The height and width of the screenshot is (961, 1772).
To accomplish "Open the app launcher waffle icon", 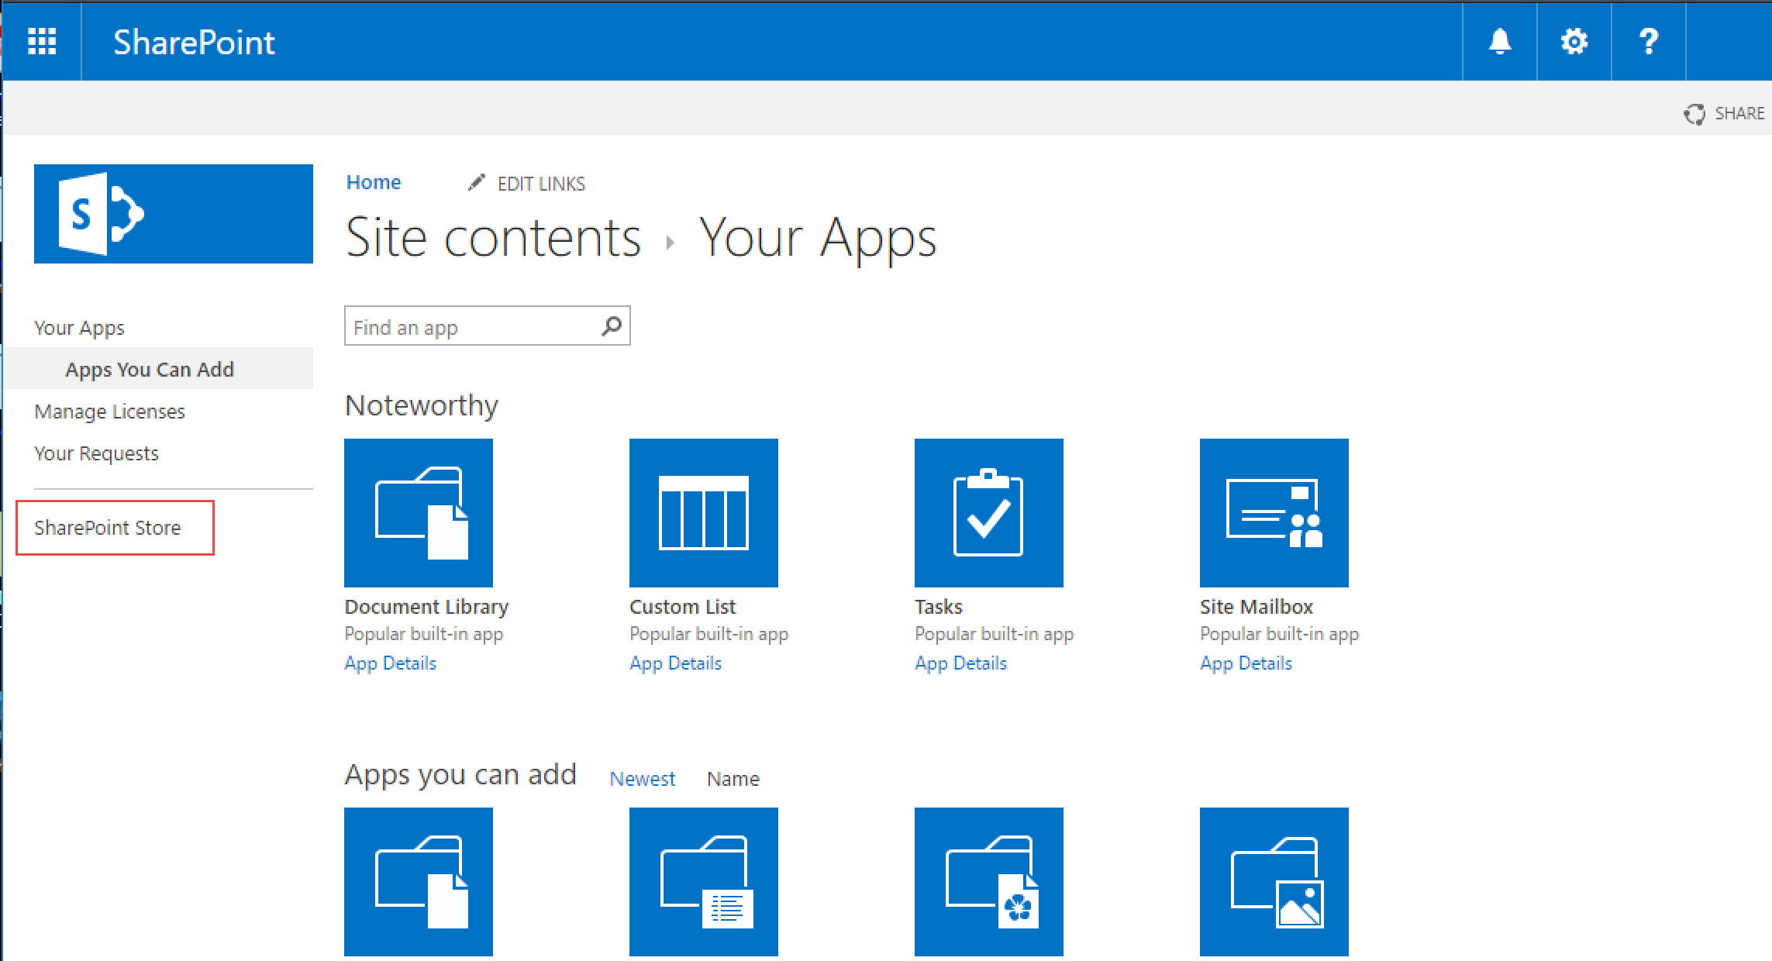I will tap(42, 41).
